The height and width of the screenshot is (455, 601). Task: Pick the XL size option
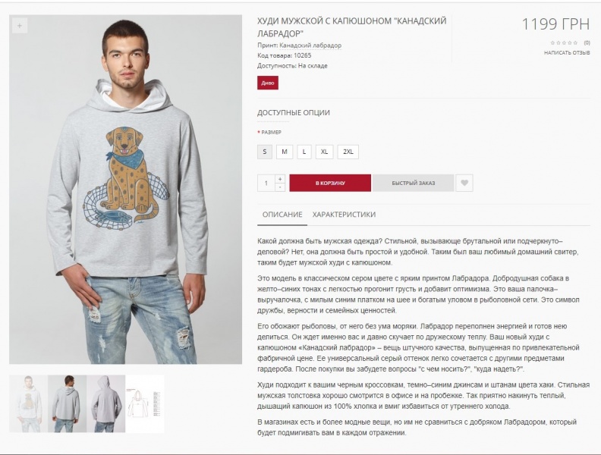[324, 152]
